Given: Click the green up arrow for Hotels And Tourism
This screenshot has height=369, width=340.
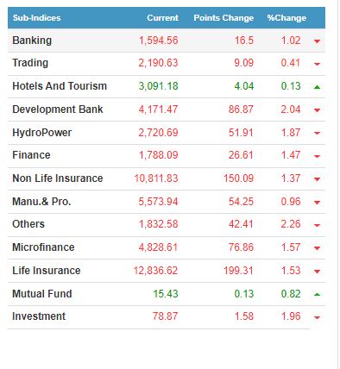Looking at the screenshot, I should pos(317,87).
